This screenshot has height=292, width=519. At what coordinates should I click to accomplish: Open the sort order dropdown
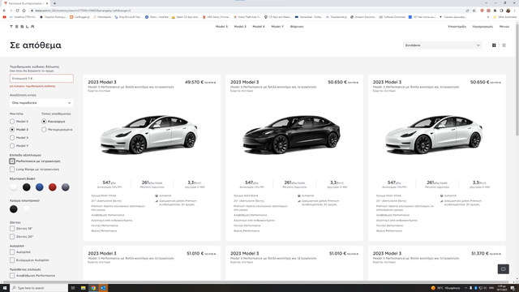coord(443,45)
